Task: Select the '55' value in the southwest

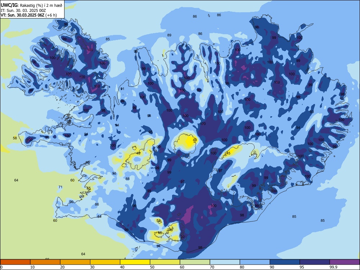Action: pyautogui.click(x=89, y=188)
